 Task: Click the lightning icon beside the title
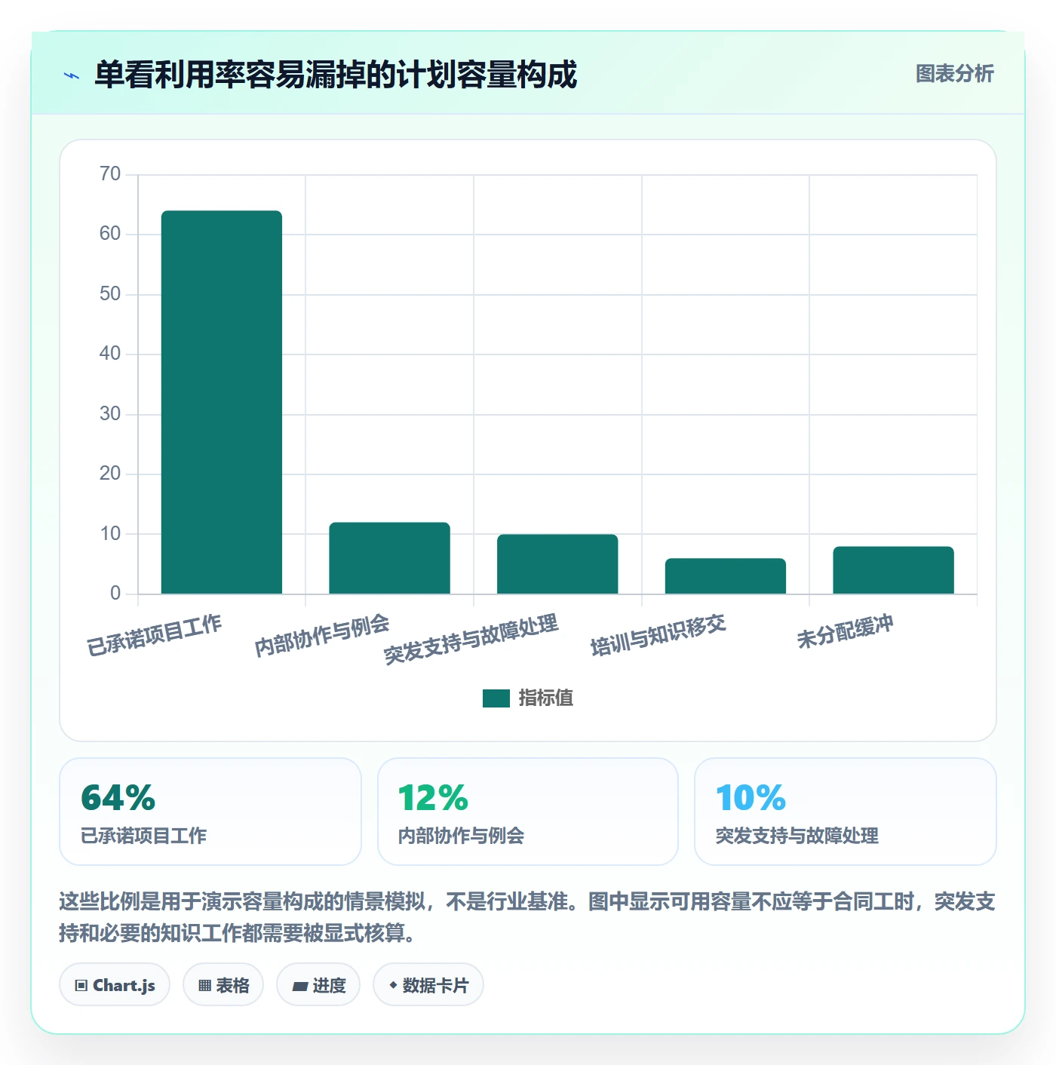click(72, 75)
